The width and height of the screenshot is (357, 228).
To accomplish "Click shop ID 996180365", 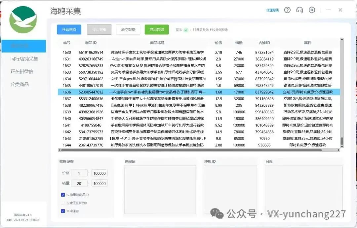I will (264, 112).
